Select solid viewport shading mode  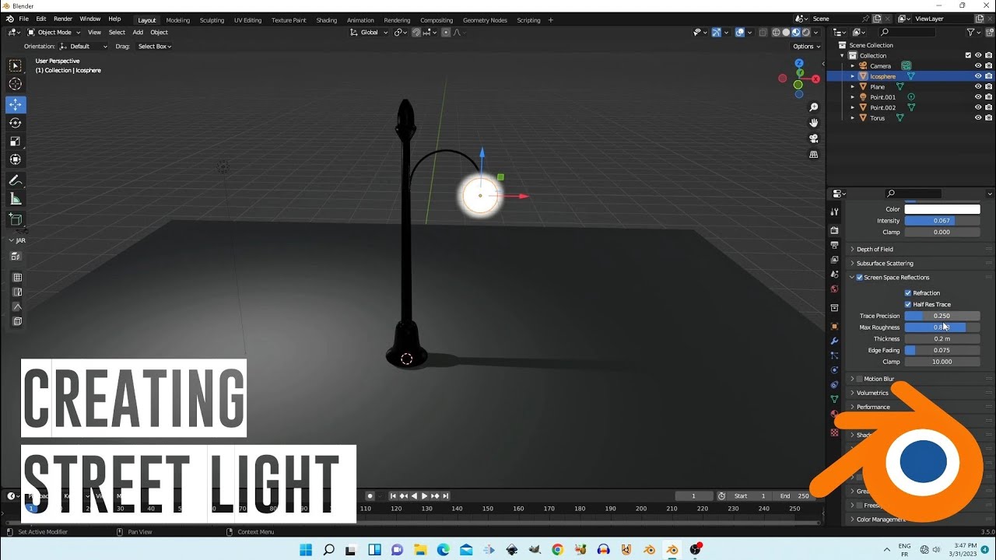click(786, 32)
